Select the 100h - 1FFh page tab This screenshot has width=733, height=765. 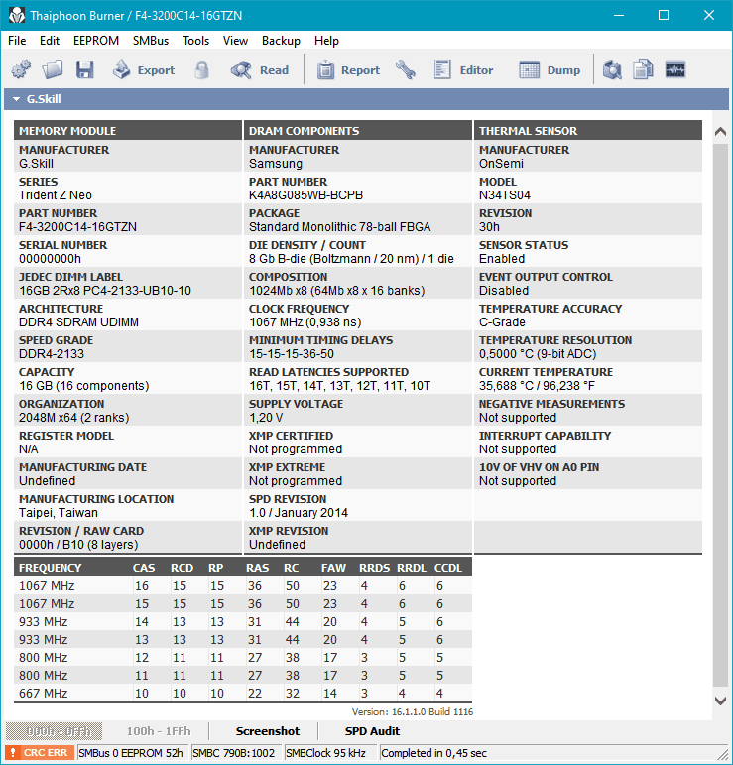[x=159, y=731]
